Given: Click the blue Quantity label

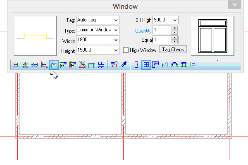Looking at the screenshot, I should coord(143,31).
